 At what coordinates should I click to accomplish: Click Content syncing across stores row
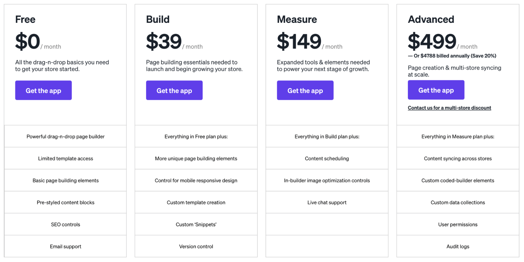(458, 158)
